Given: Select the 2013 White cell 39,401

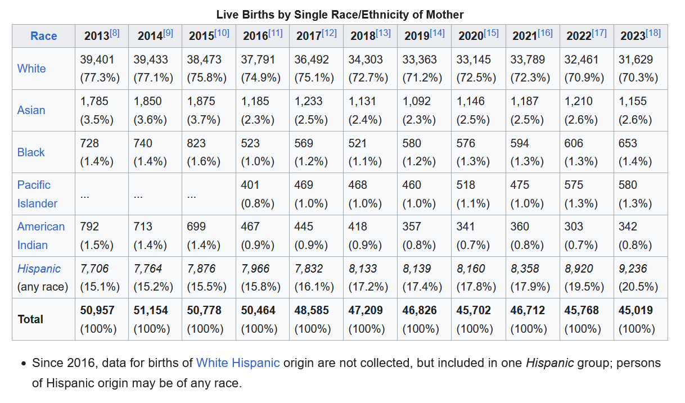Looking at the screenshot, I should pyautogui.click(x=102, y=69).
